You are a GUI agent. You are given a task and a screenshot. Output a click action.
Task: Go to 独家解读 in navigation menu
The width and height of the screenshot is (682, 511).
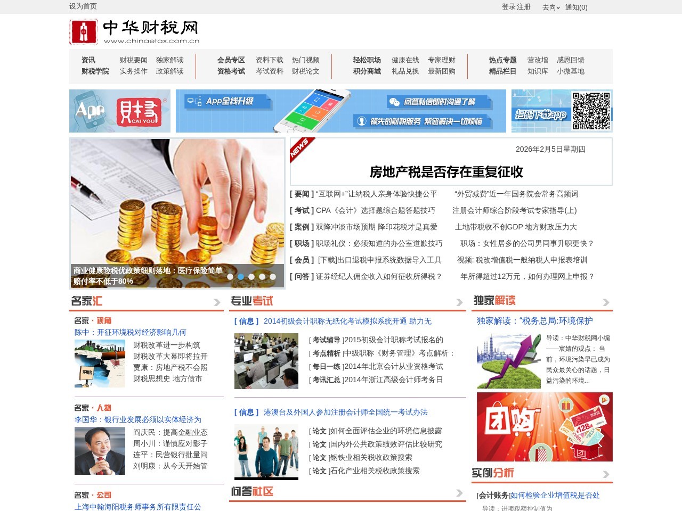point(170,60)
